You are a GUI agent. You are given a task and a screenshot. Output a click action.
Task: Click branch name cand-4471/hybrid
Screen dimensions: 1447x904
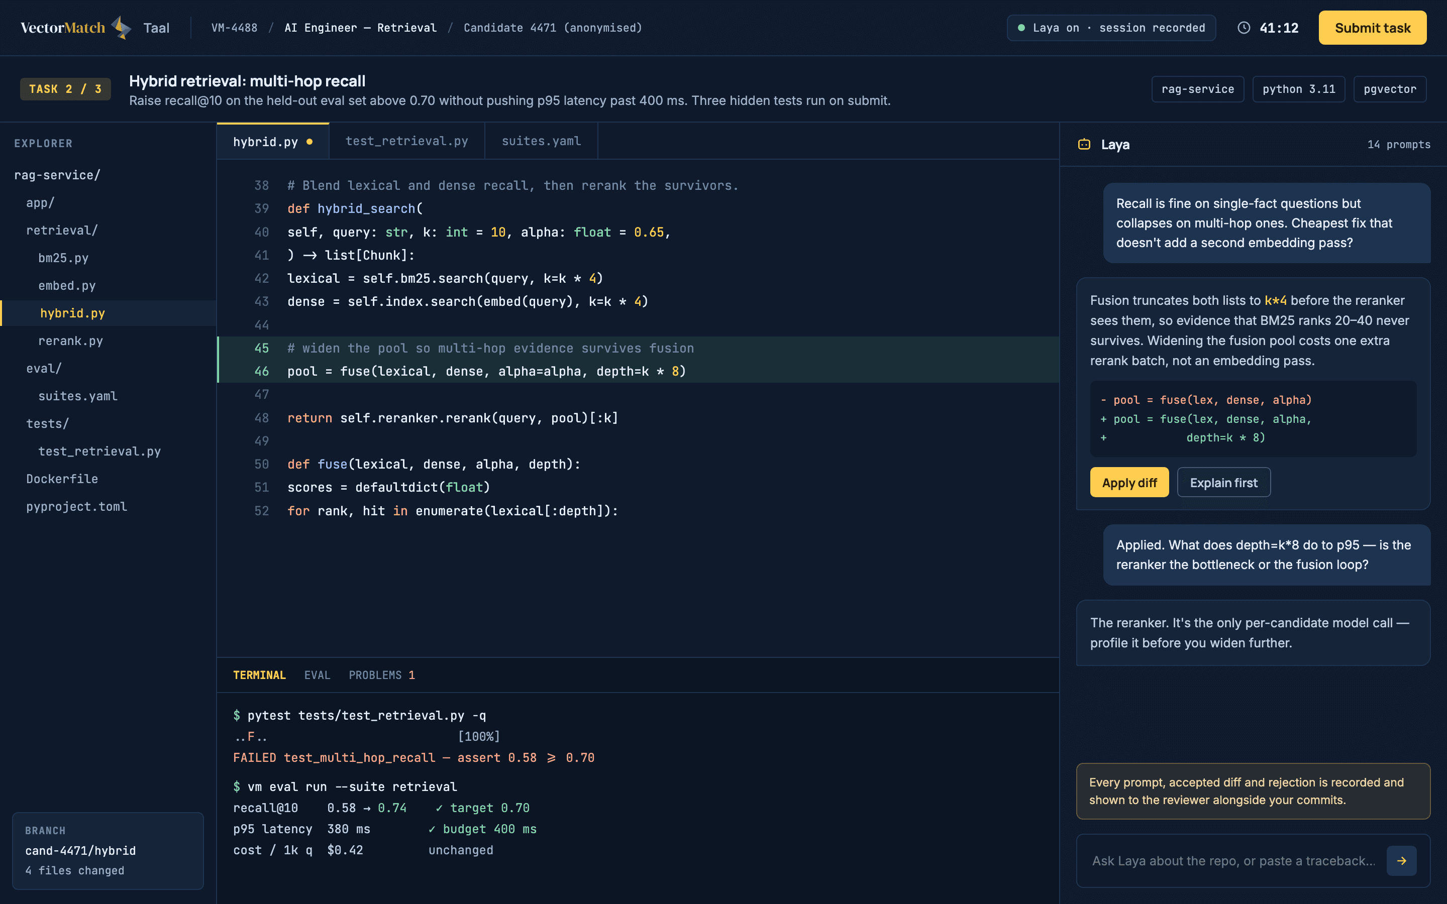(80, 850)
